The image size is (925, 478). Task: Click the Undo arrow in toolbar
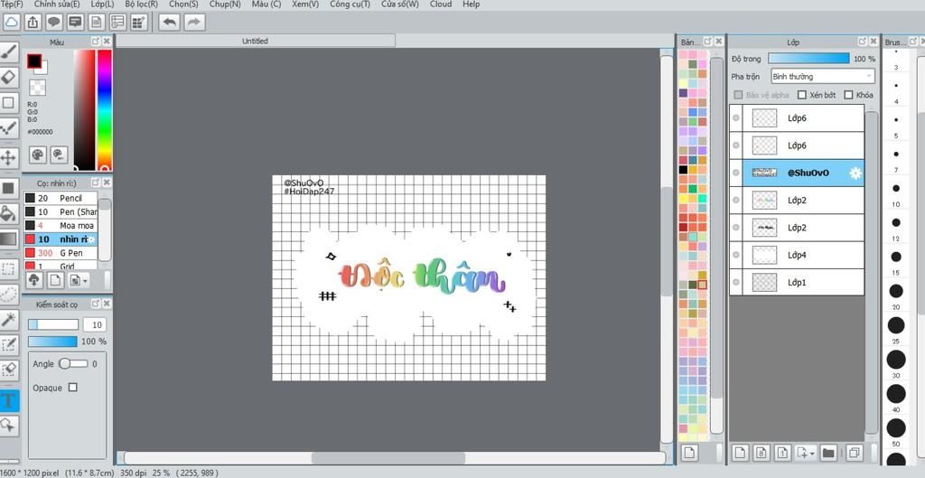169,23
